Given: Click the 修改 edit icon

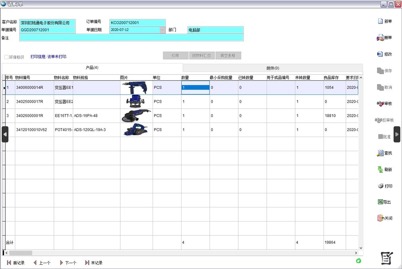Looking at the screenshot, I should pos(380,54).
